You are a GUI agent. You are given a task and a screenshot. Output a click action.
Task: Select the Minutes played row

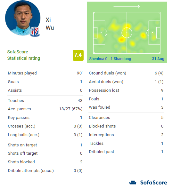pyautogui.click(x=45, y=73)
